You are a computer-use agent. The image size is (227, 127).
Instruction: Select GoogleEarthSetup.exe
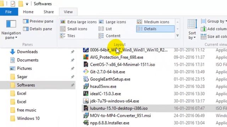point(110,79)
